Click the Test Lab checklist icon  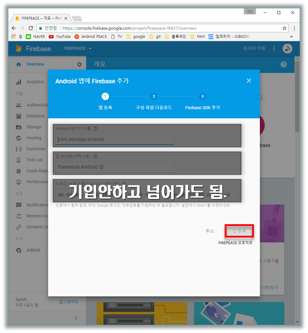[19, 160]
